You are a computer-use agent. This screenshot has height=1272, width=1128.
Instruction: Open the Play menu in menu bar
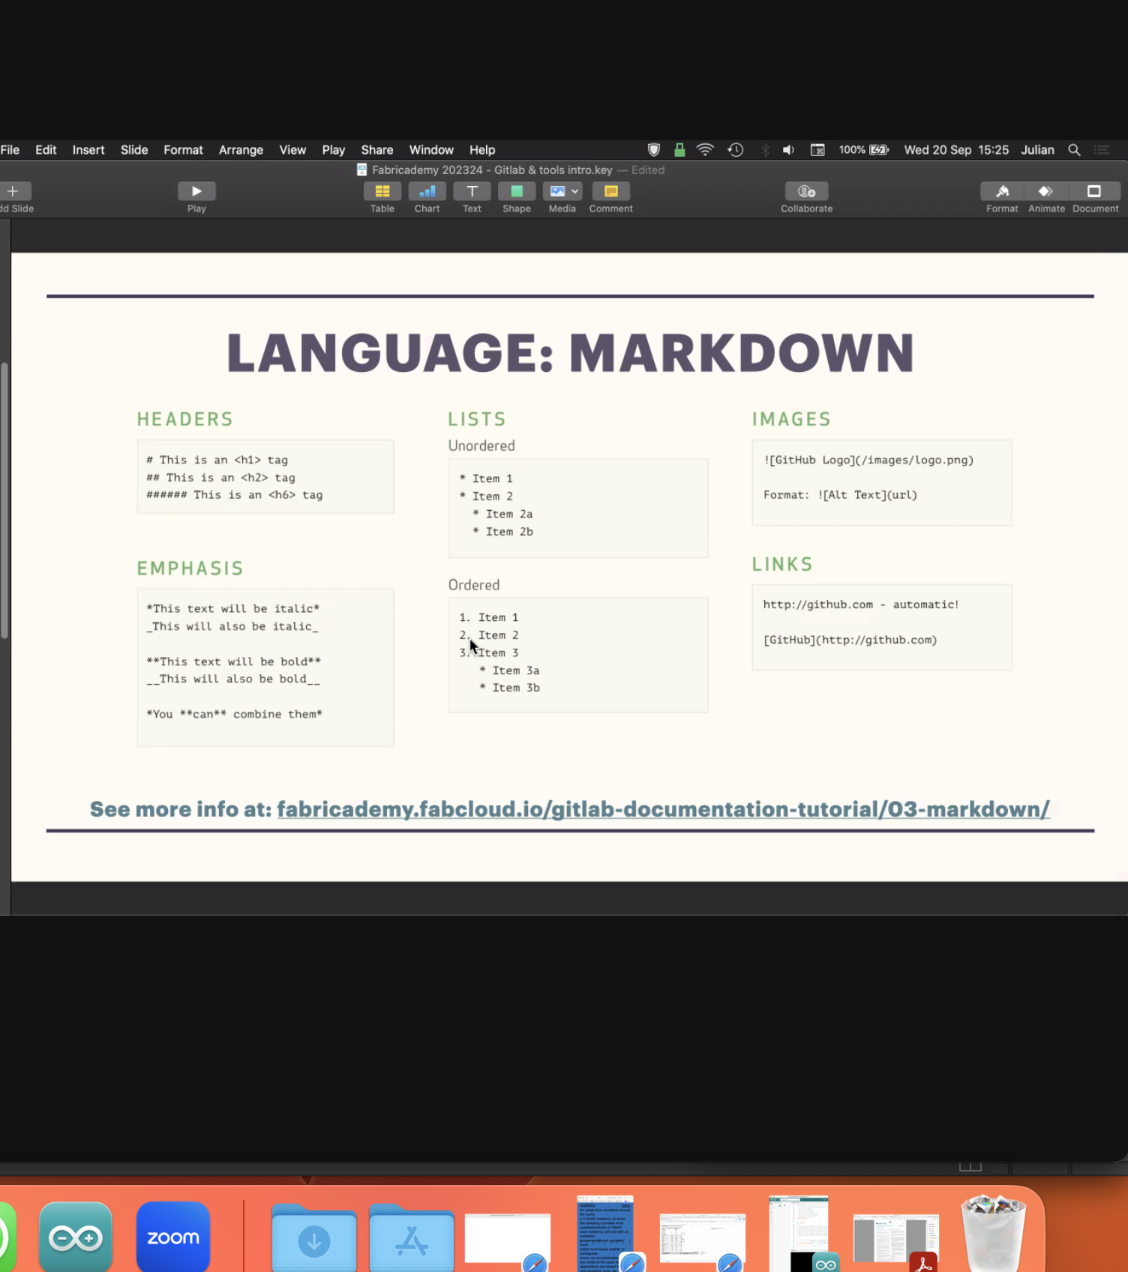tap(334, 150)
